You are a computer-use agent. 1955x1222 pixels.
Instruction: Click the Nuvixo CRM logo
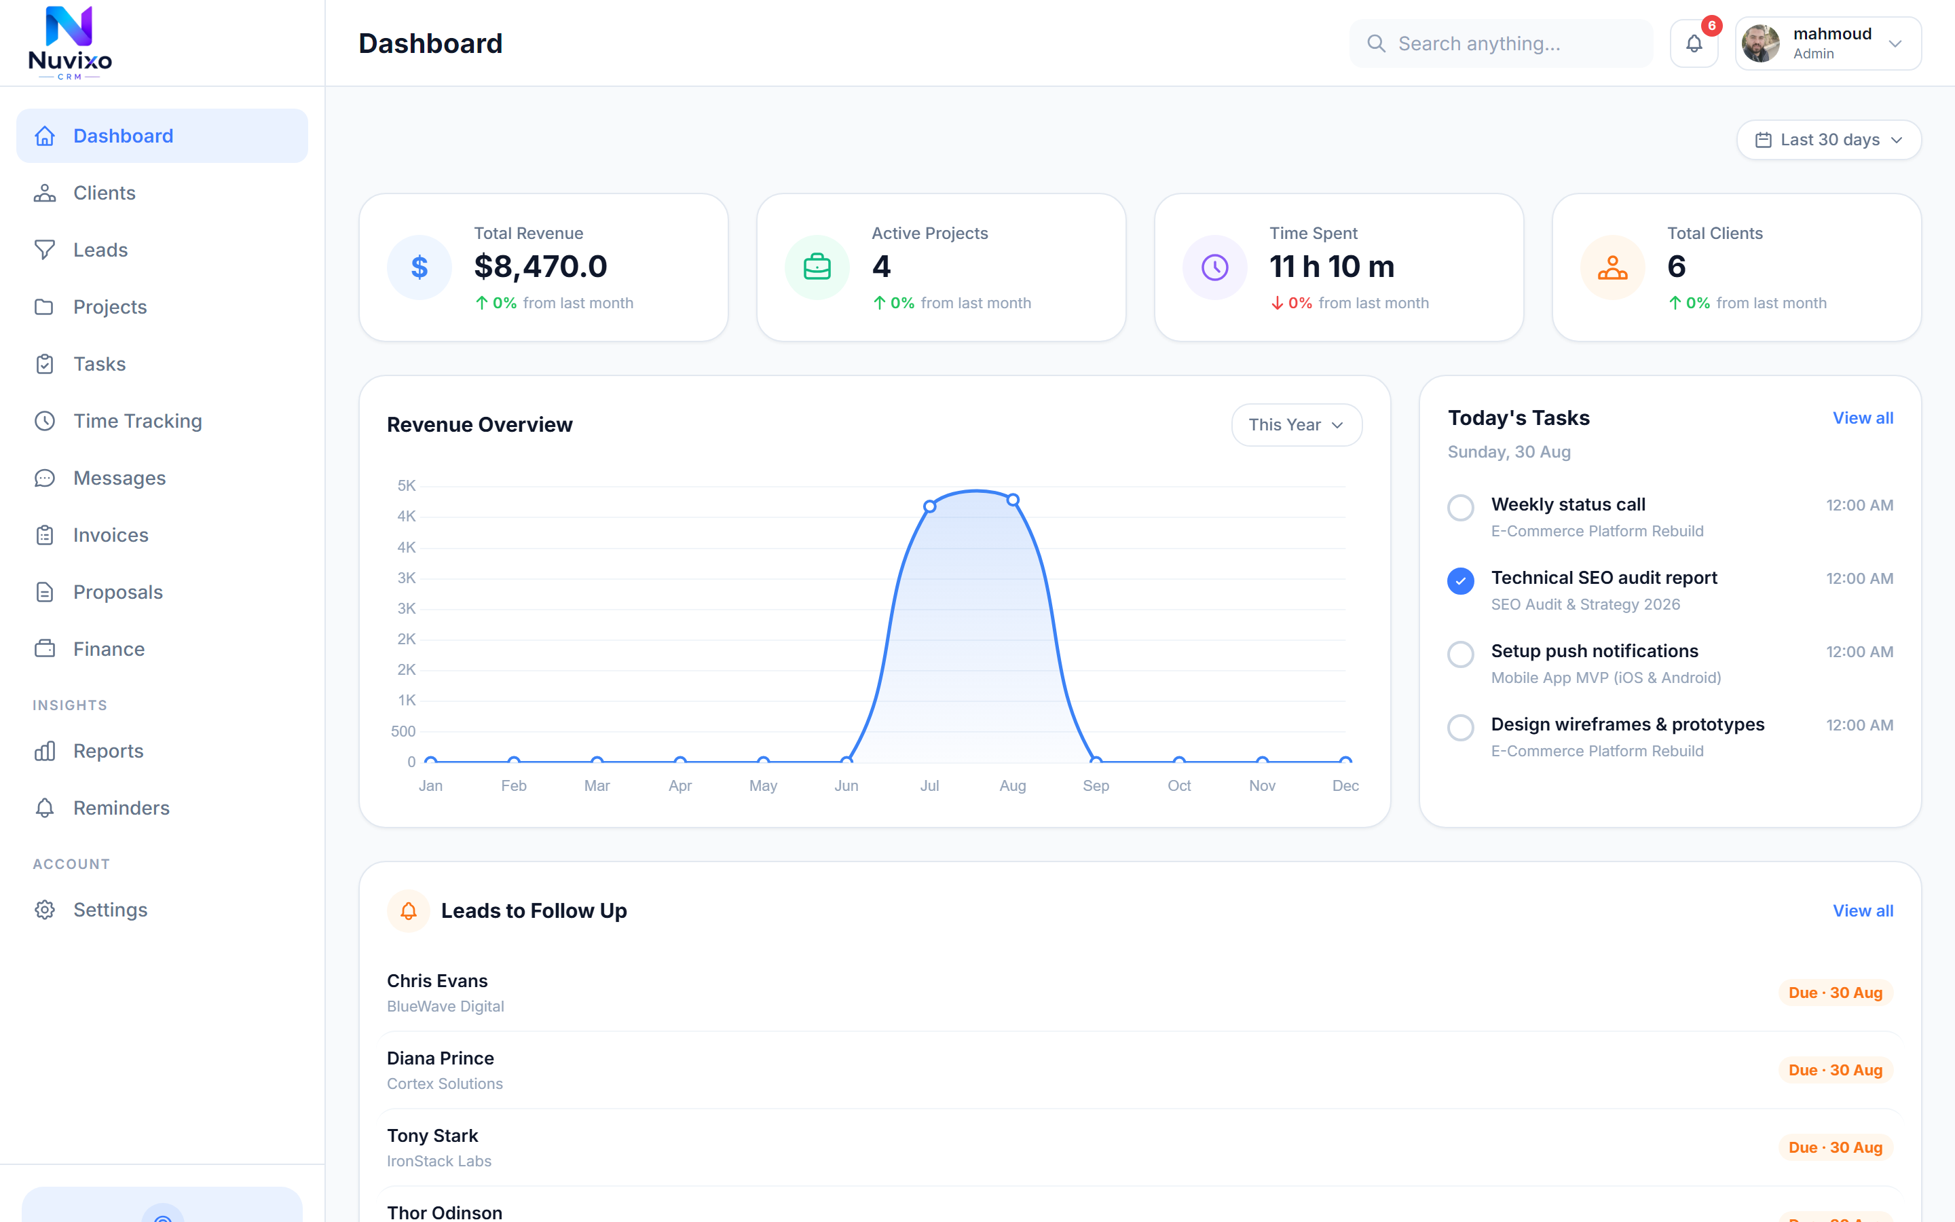[69, 43]
